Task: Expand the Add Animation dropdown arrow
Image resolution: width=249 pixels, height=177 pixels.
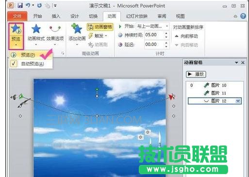Action: click(x=77, y=44)
